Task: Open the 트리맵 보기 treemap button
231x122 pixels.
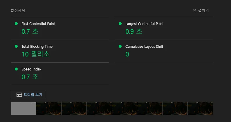Action: coord(28,95)
